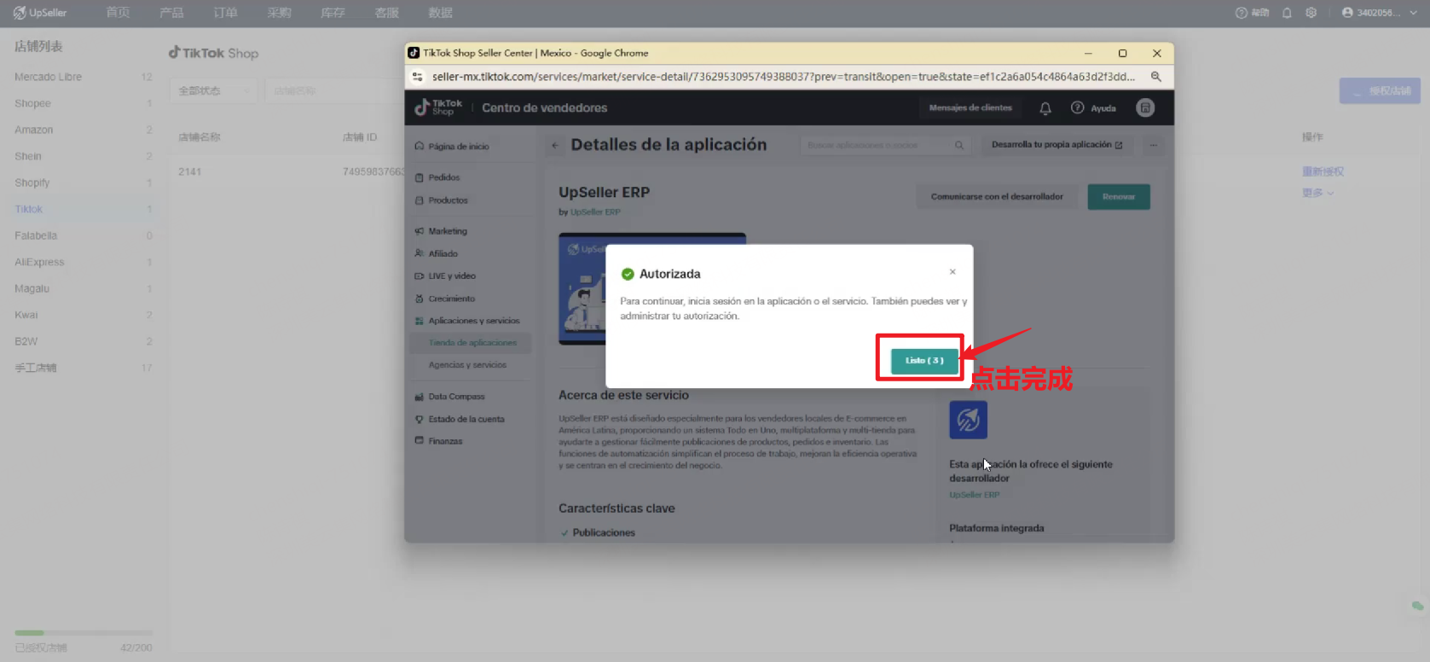Open the 全部状态 status dropdown
This screenshot has width=1430, height=662.
pos(214,90)
